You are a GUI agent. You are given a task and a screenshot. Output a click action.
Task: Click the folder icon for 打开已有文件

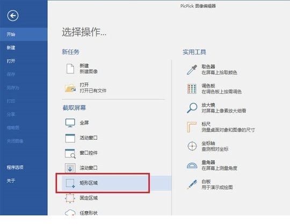click(70, 88)
